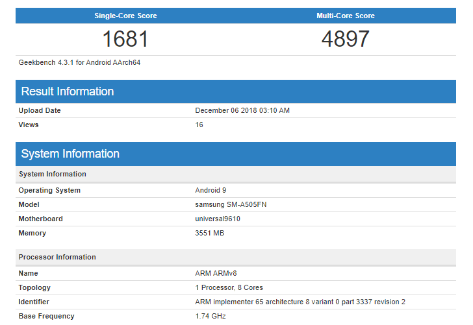This screenshot has height=325, width=473.
Task: Click the 3551 MB memory value
Action: point(209,233)
